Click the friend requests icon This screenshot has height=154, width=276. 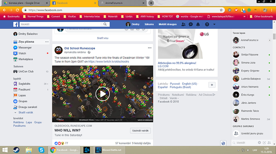[x=184, y=24]
